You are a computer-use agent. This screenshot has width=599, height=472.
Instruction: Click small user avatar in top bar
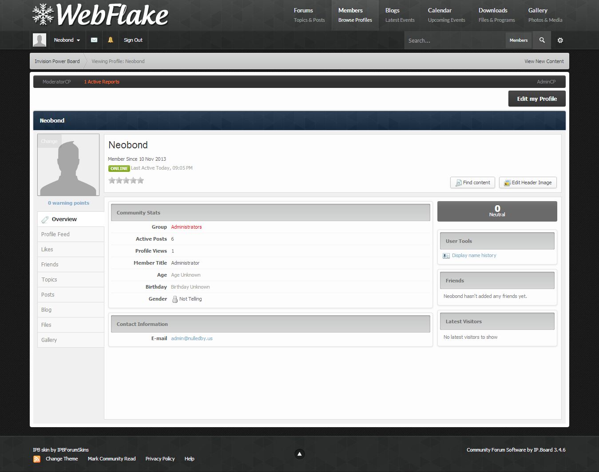(40, 40)
